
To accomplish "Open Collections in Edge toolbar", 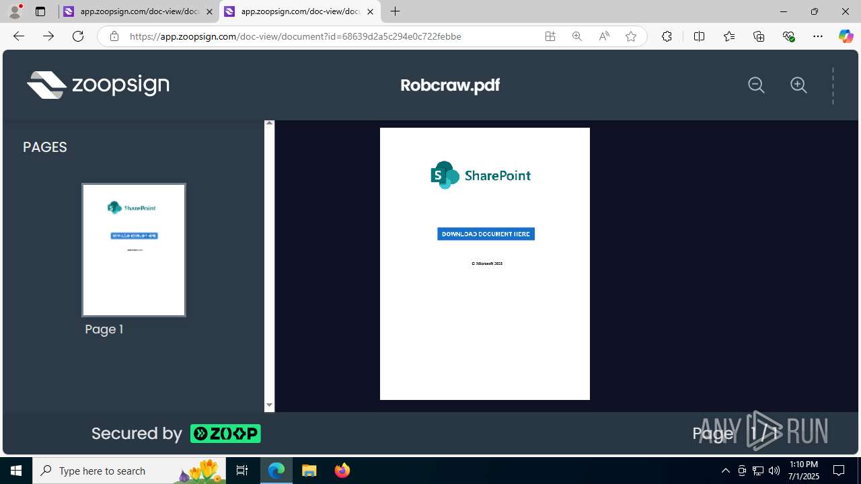I will (x=759, y=36).
